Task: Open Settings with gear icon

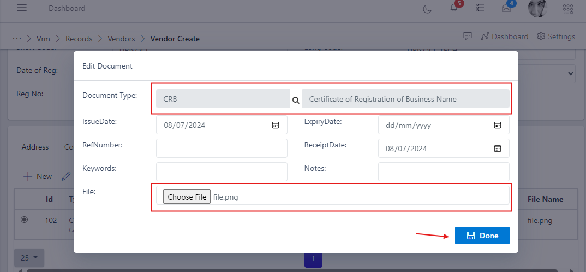Action: (556, 36)
